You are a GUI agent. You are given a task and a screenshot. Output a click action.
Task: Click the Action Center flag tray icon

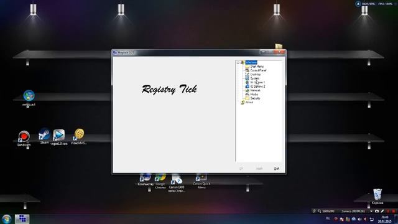pyautogui.click(x=341, y=219)
